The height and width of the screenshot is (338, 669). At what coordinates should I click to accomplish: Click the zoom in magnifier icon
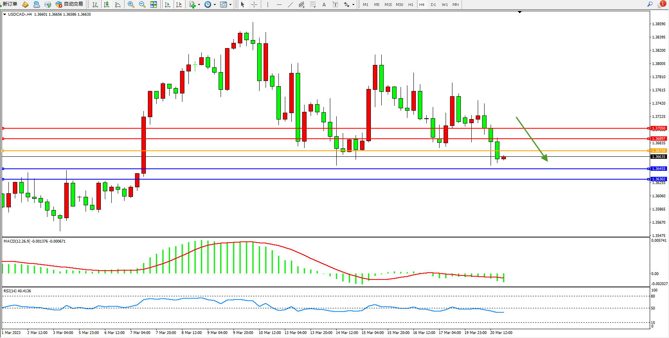[131, 4]
